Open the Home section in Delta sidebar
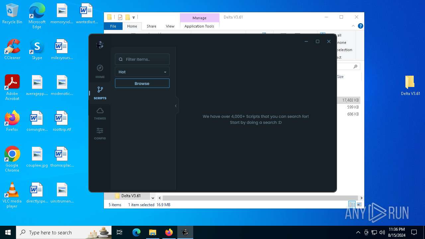This screenshot has height=239, width=425. [100, 71]
